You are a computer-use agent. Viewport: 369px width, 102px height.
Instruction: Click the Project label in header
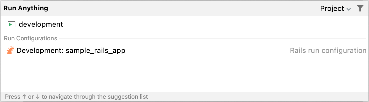[332, 9]
